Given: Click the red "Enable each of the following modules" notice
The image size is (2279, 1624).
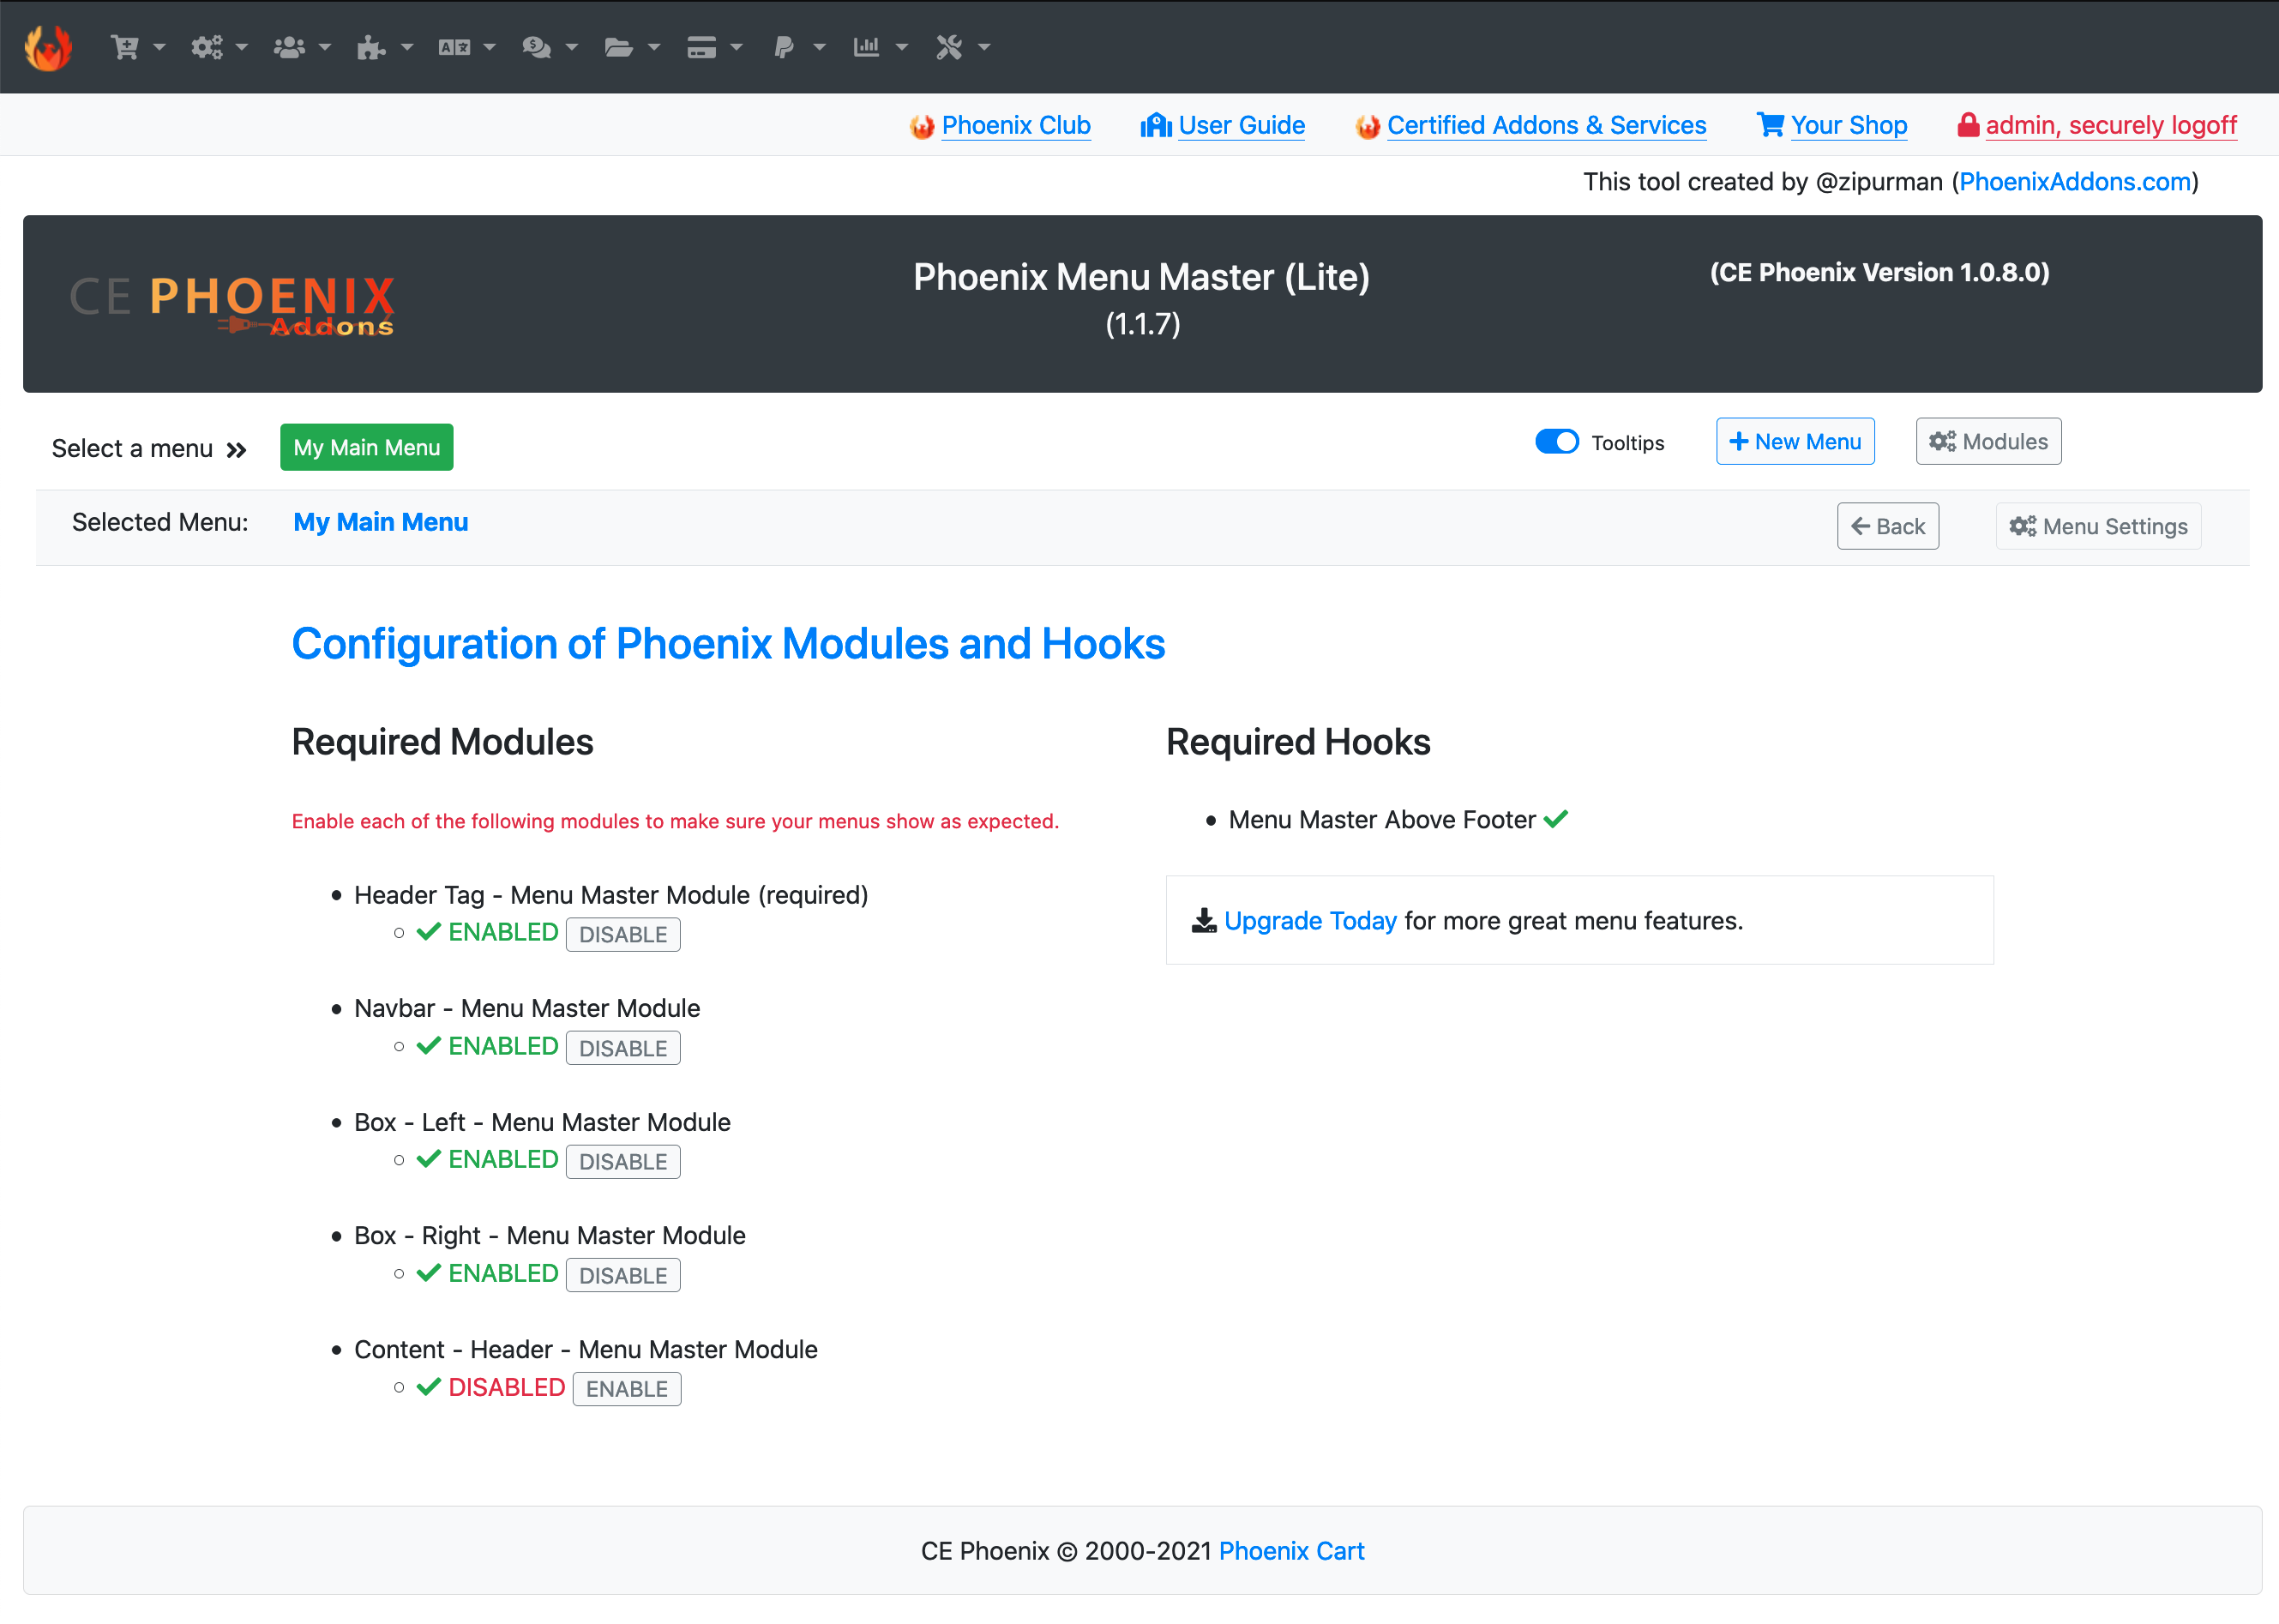Looking at the screenshot, I should [675, 821].
